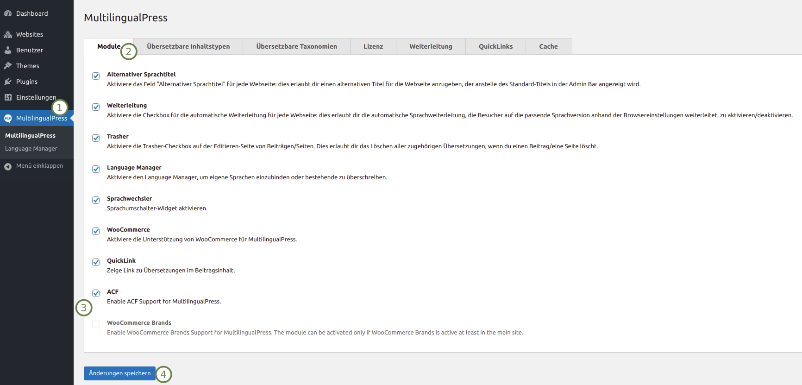Toggle the Language Manager module checkbox
Image resolution: width=802 pixels, height=385 pixels.
point(96,169)
